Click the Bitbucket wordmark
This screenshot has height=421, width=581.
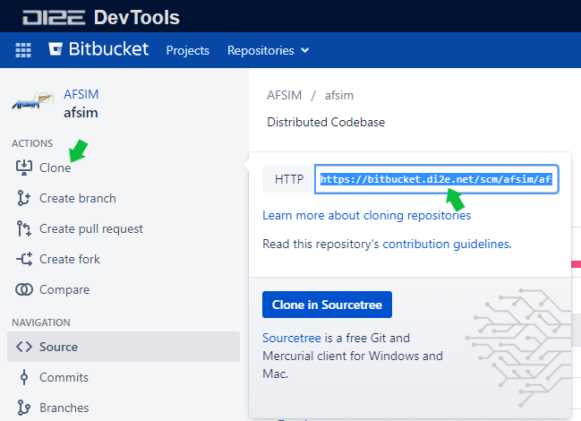[x=108, y=49]
